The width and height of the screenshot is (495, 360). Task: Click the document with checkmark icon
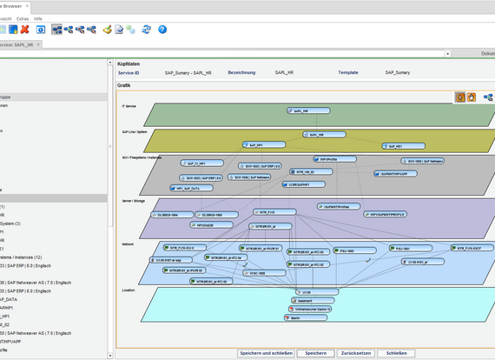119,30
